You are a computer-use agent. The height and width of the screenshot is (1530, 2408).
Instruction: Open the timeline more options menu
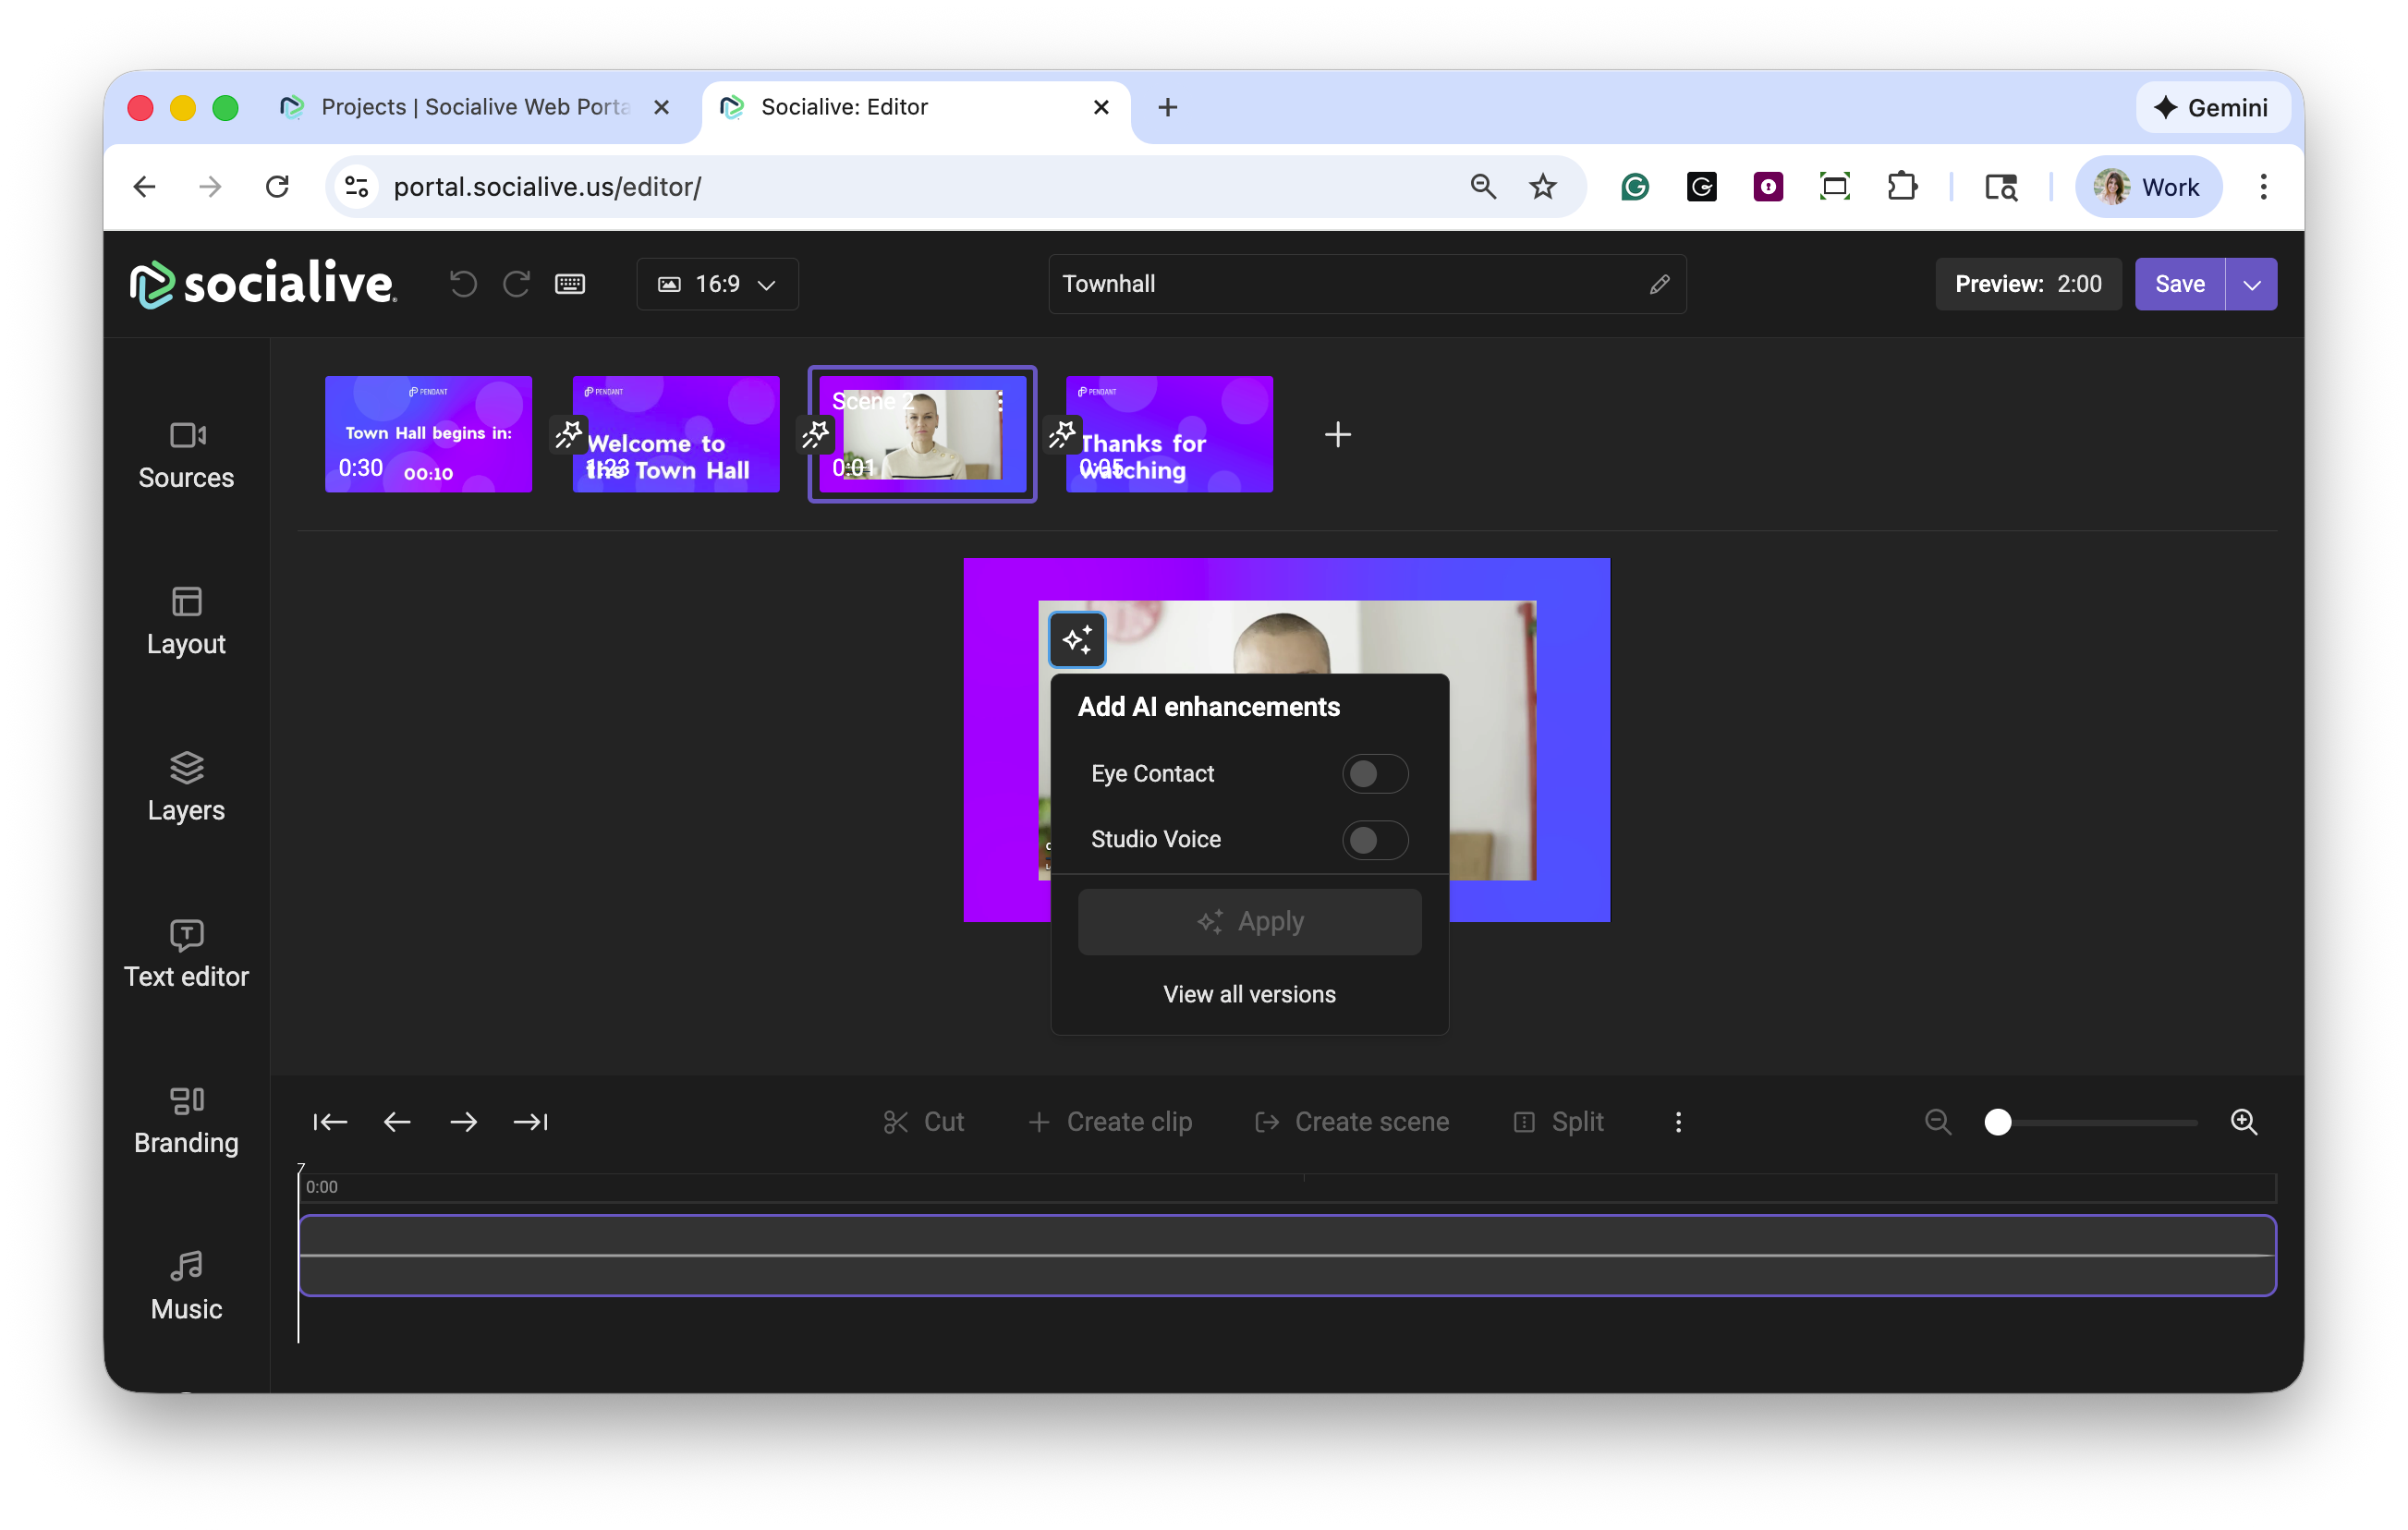pyautogui.click(x=1678, y=1122)
